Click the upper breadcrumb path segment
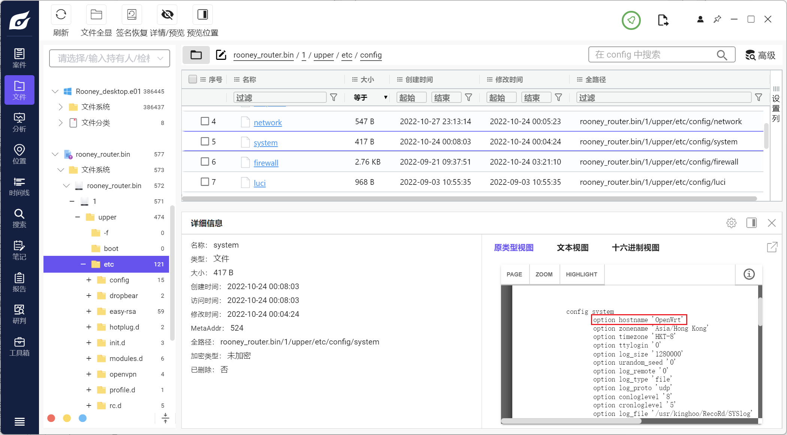Image resolution: width=787 pixels, height=435 pixels. coord(323,55)
